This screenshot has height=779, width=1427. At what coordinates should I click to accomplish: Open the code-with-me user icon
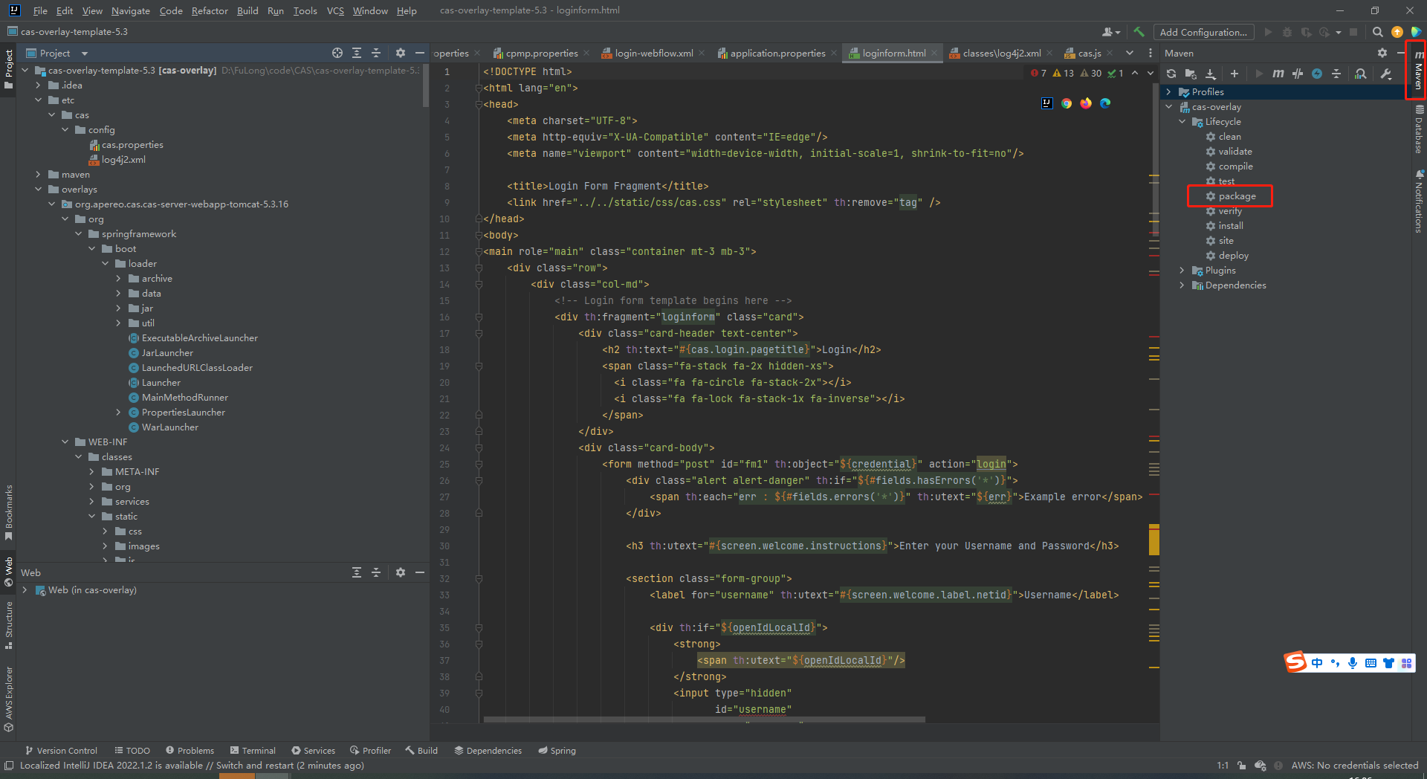pos(1111,32)
